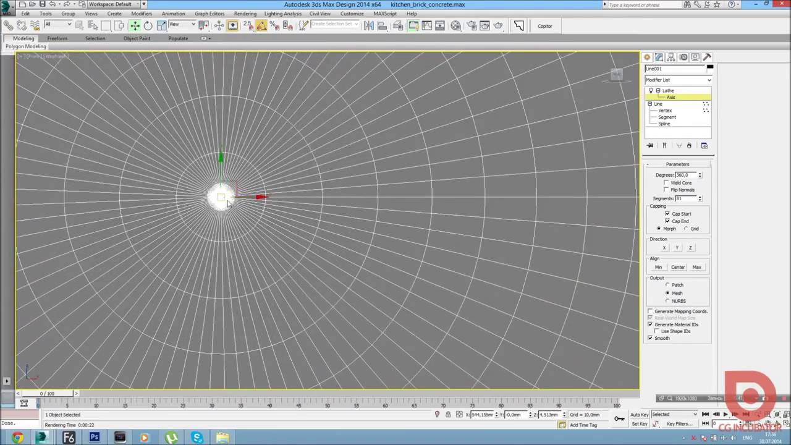Screen dimensions: 791x445
Task: Open the Hierarchy command panel
Action: pyautogui.click(x=671, y=57)
